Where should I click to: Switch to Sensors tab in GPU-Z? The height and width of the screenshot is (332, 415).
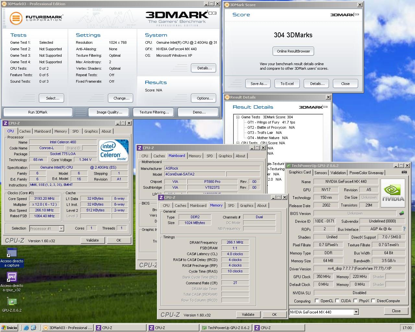click(320, 173)
